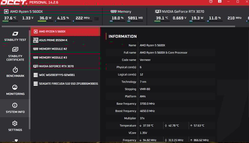Click the STABILITY CERTIFICATE label

(x=15, y=58)
